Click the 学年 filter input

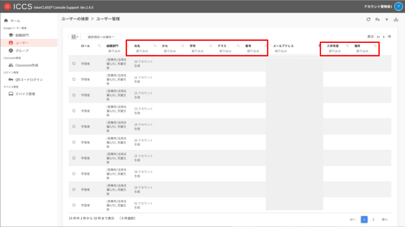click(x=200, y=51)
